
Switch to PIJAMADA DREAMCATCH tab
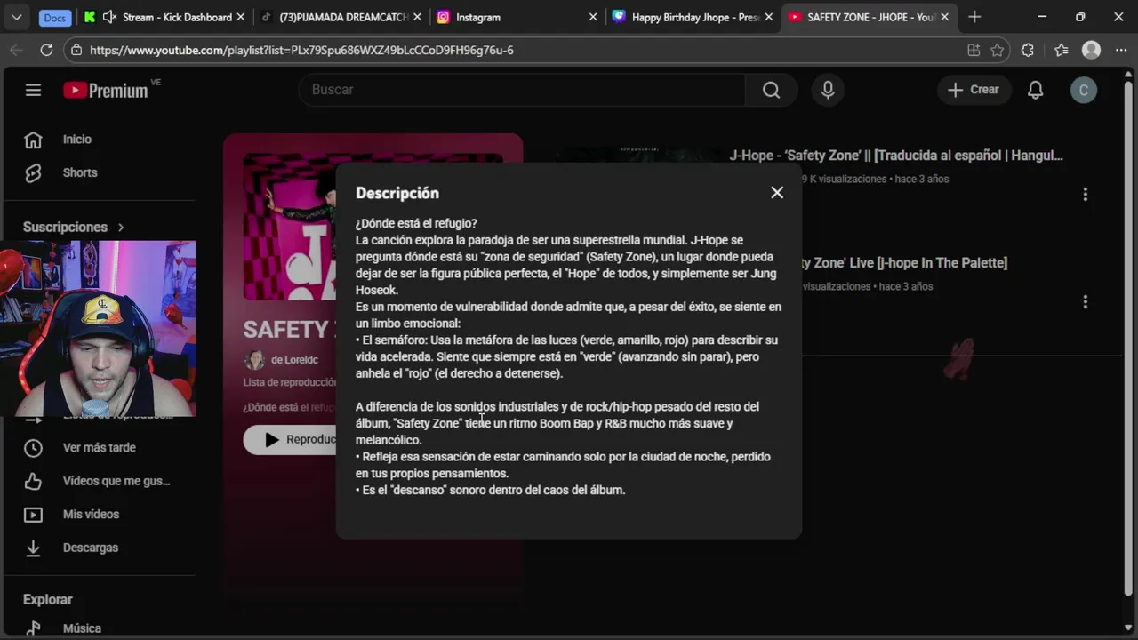[341, 17]
